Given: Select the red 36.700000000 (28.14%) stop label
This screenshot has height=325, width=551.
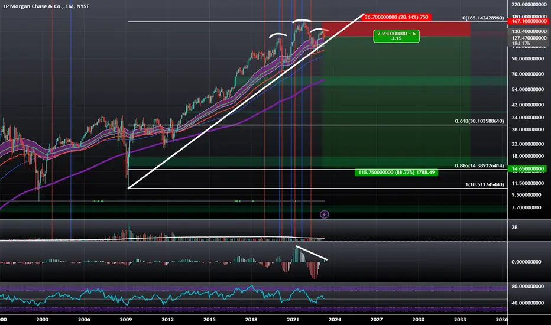Looking at the screenshot, I should (x=396, y=17).
